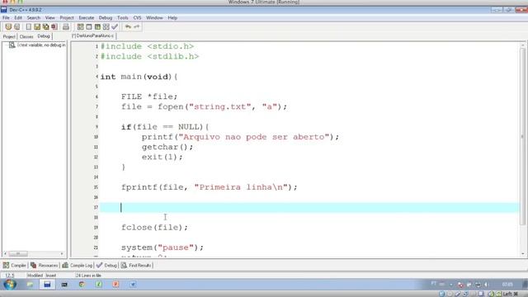Click the fopen("string.txt", "a") line
Viewport: 528px width, 297px height.
tap(204, 106)
